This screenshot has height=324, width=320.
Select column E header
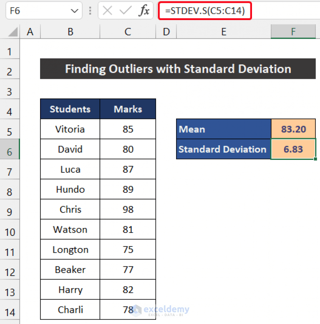[224, 32]
